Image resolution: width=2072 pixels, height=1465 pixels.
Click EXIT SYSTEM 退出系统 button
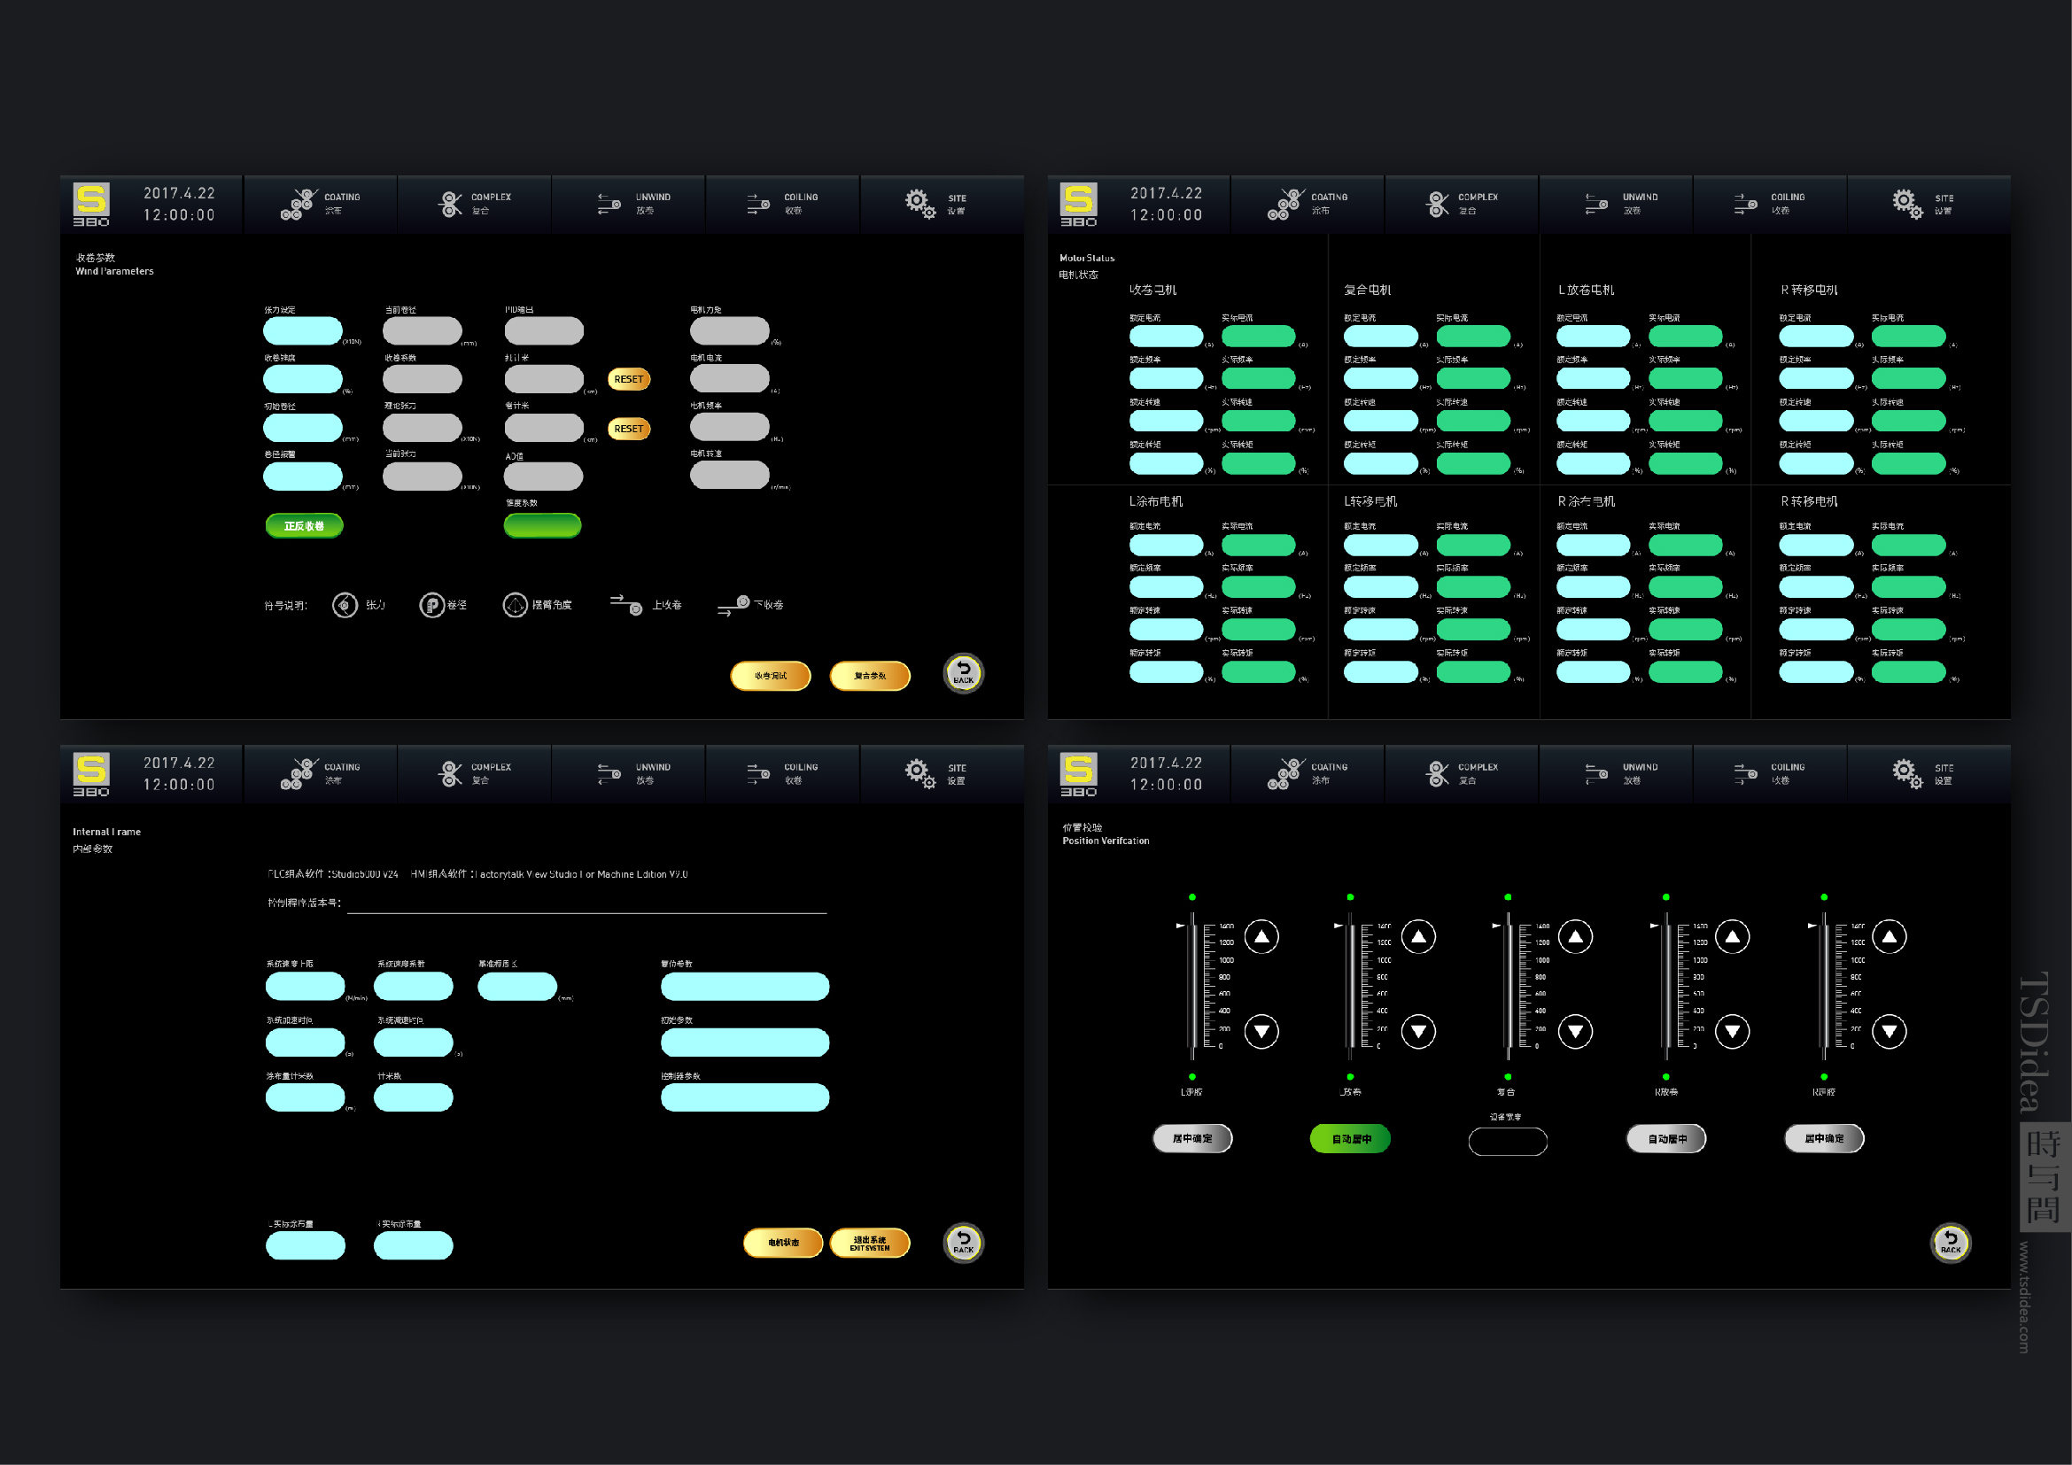point(869,1243)
